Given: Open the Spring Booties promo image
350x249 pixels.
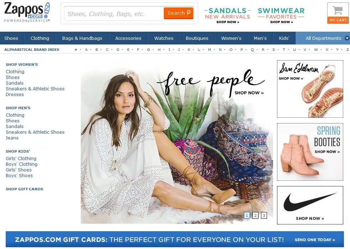Looking at the screenshot, I should pyautogui.click(x=310, y=152).
